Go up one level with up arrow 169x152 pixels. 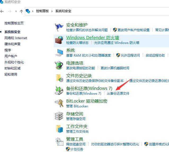(x=21, y=11)
